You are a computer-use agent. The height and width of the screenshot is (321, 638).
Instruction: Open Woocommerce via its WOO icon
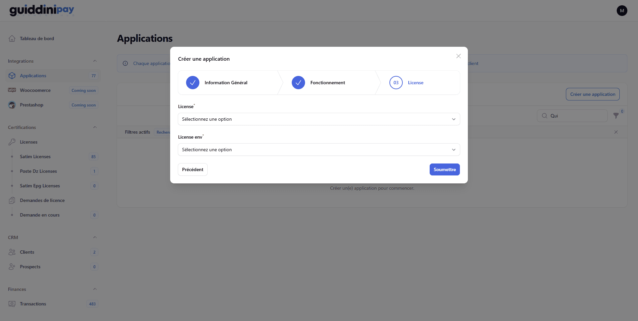[12, 90]
